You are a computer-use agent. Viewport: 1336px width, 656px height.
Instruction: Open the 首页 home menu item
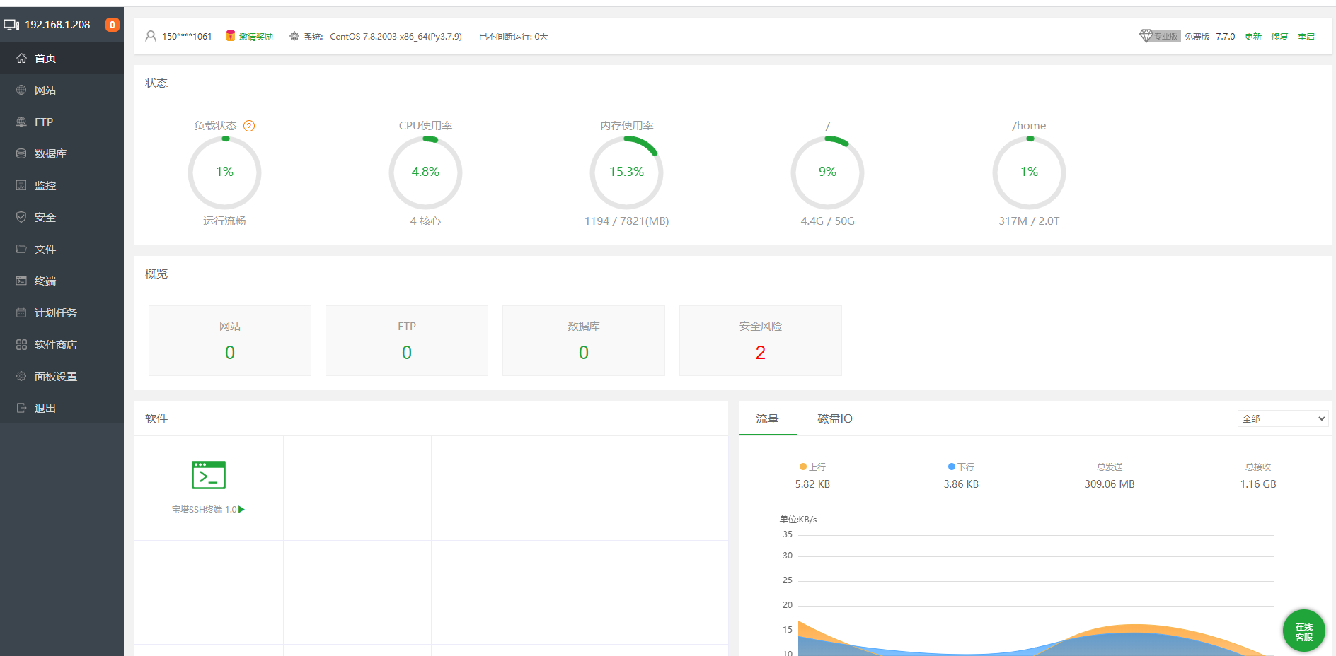coord(62,58)
